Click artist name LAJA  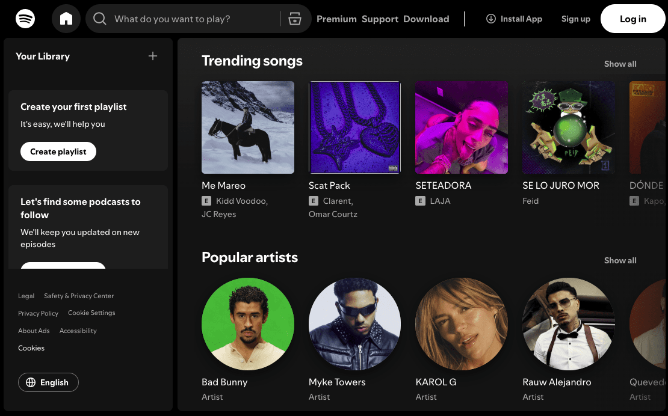pos(440,201)
